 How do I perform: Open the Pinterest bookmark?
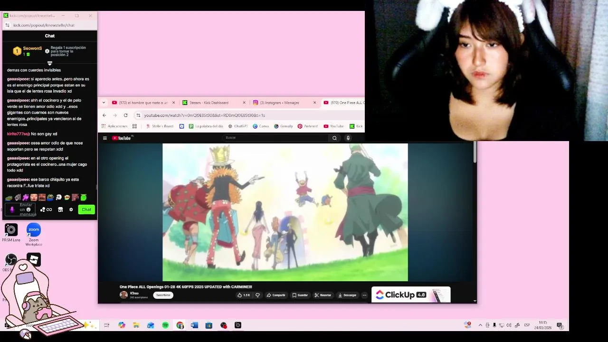click(x=308, y=126)
